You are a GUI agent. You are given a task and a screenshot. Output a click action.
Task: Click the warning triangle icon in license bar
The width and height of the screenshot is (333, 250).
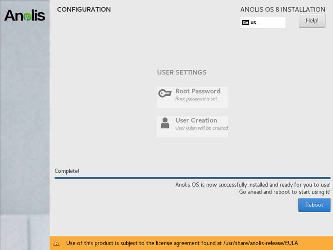(x=56, y=243)
